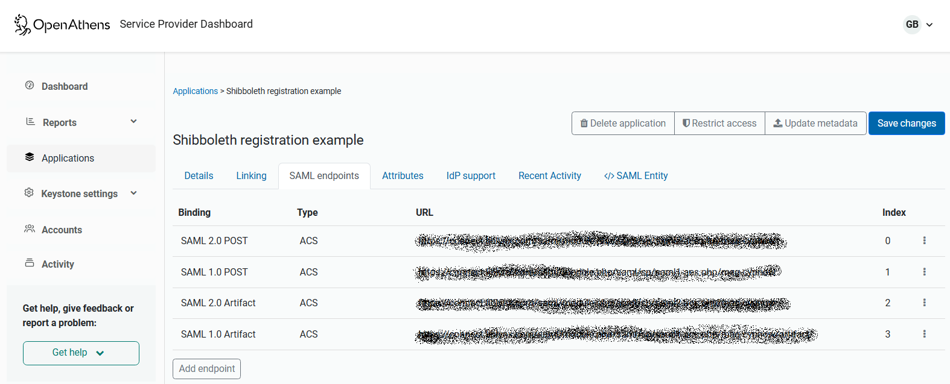The width and height of the screenshot is (950, 384).
Task: Switch to the Attributes tab
Action: tap(403, 175)
